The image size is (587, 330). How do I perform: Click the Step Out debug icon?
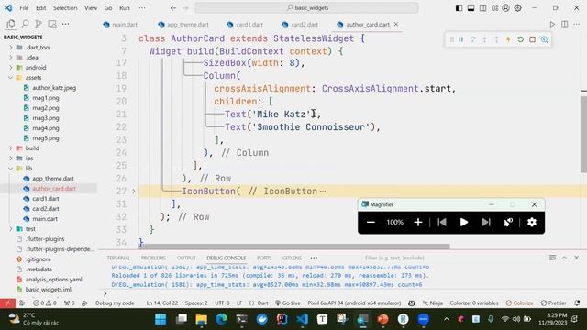point(496,39)
